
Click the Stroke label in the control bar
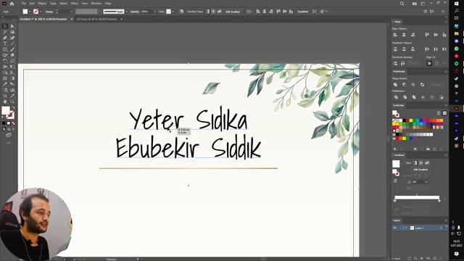click(x=49, y=12)
